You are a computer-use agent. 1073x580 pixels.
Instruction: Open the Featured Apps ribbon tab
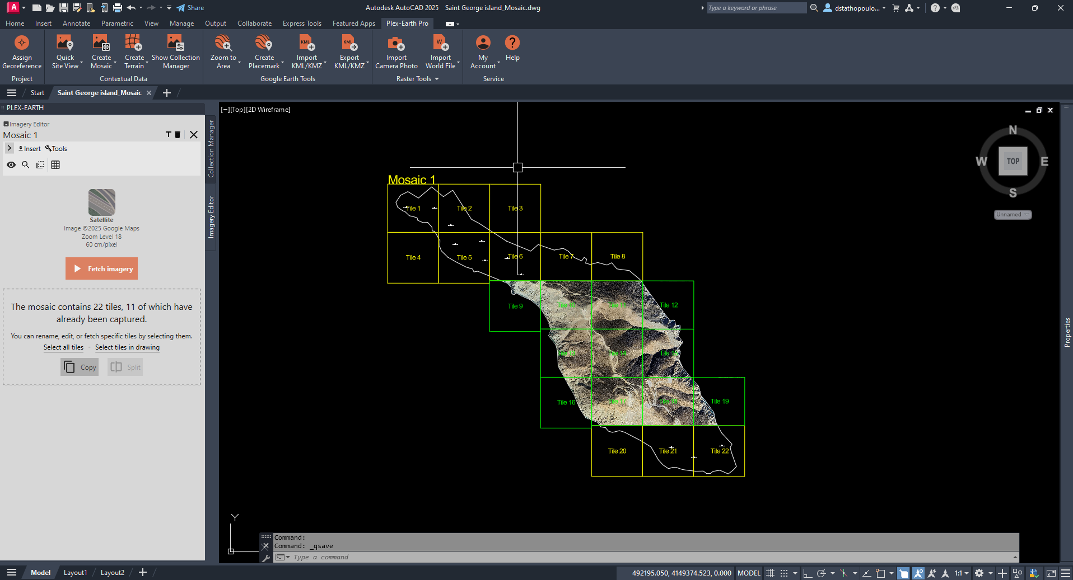354,23
